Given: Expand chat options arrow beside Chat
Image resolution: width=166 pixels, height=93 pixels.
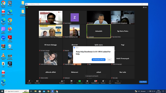Looking at the screenshot, I should [74, 81].
